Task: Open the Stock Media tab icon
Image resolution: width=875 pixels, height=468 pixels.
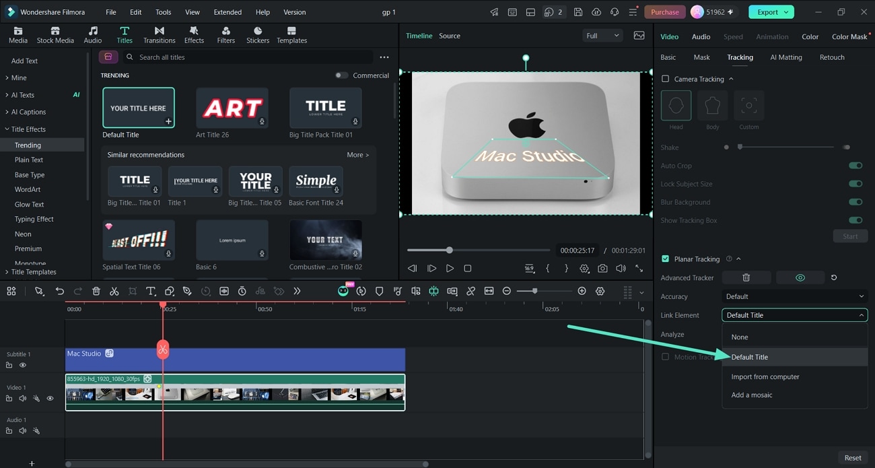Action: coord(55,31)
